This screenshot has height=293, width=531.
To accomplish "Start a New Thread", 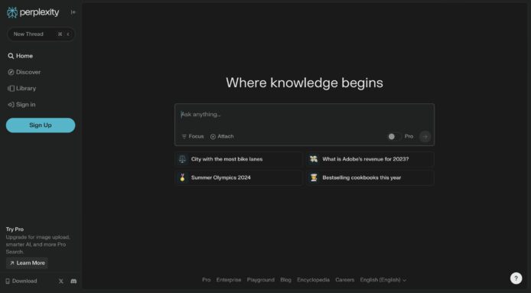I will [41, 34].
